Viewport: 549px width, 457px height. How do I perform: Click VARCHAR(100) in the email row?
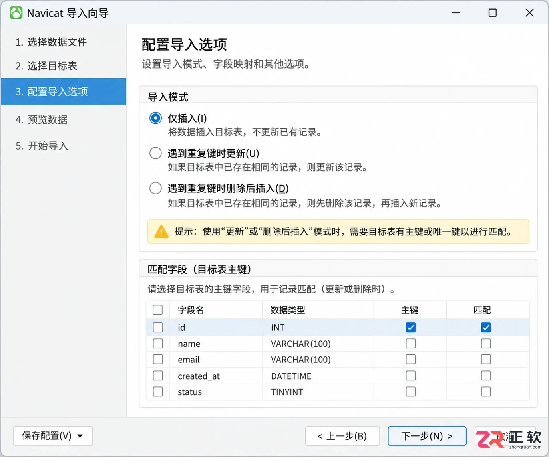click(x=318, y=360)
